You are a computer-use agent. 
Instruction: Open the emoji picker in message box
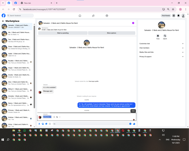[130, 124]
